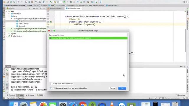
Task: Expand the manifests folder
Action: (9, 14)
